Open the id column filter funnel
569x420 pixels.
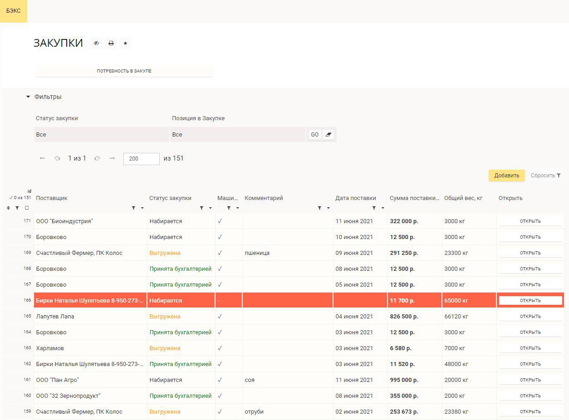(17, 208)
